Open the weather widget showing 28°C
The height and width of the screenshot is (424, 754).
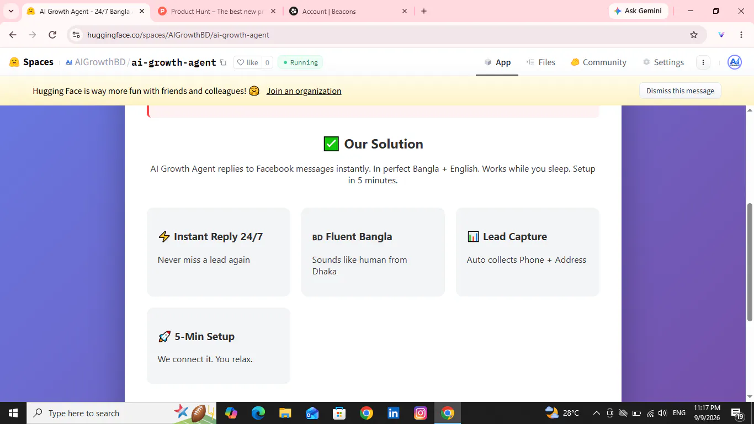[x=562, y=413]
